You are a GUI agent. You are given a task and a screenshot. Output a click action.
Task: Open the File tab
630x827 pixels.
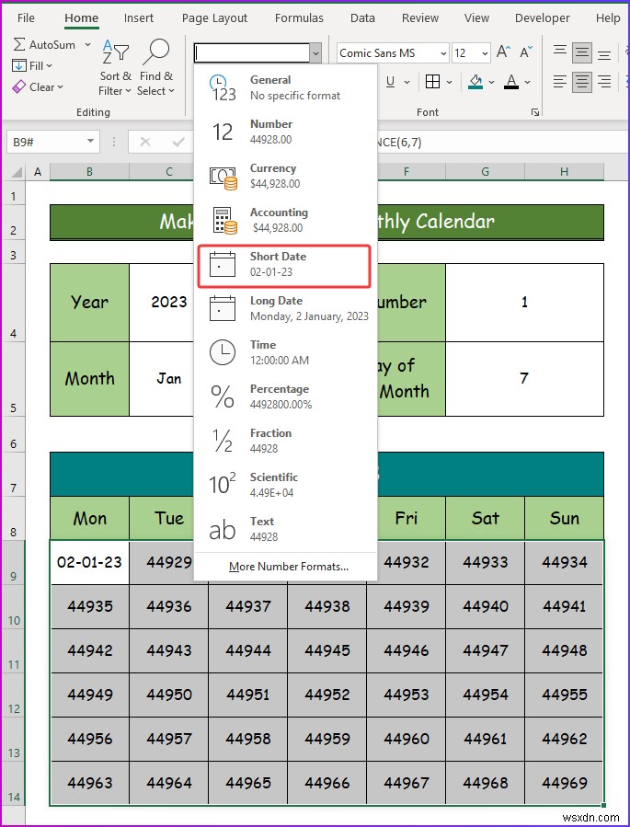[x=26, y=17]
